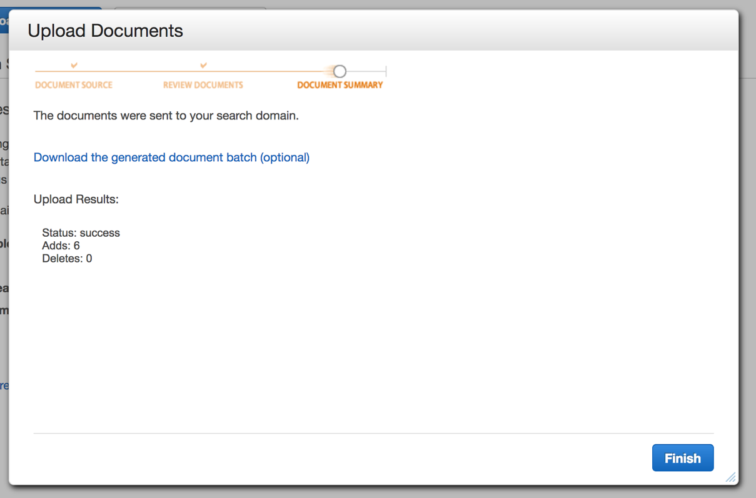Image resolution: width=756 pixels, height=498 pixels.
Task: Go to the Review Documents wizard step
Action: pos(203,85)
